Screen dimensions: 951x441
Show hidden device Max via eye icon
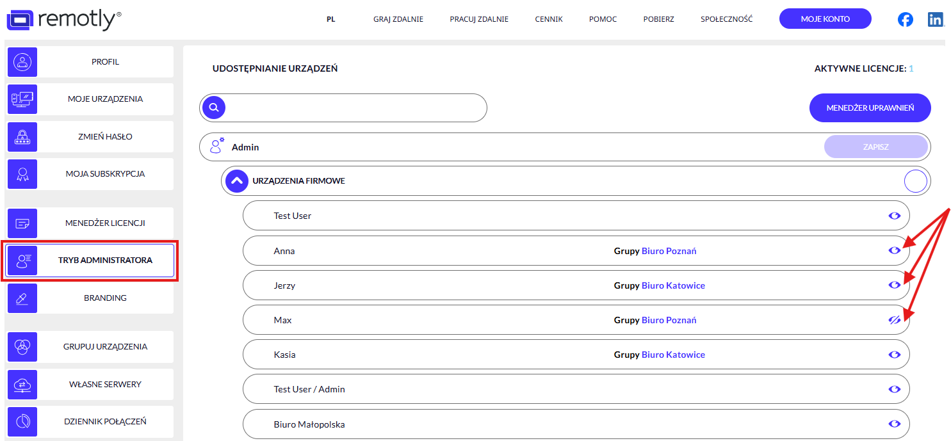(894, 320)
